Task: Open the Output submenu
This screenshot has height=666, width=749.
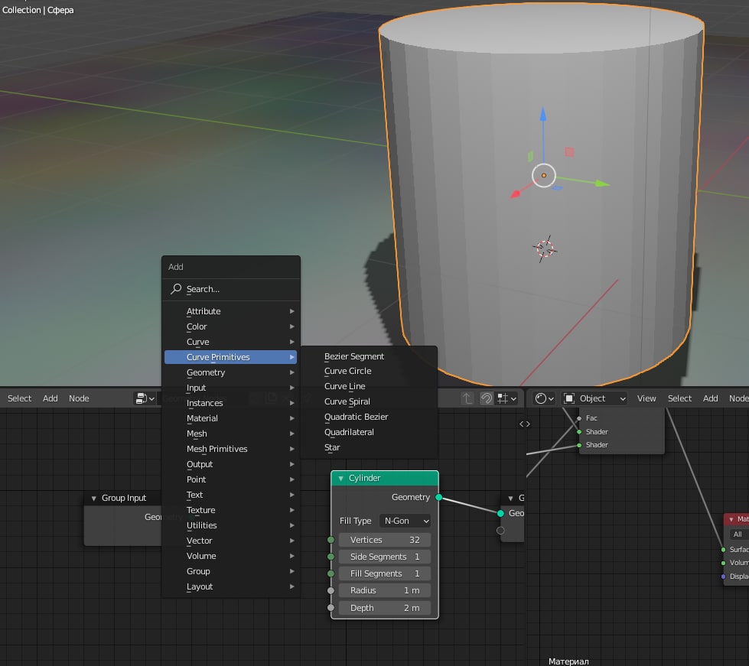Action: 231,464
